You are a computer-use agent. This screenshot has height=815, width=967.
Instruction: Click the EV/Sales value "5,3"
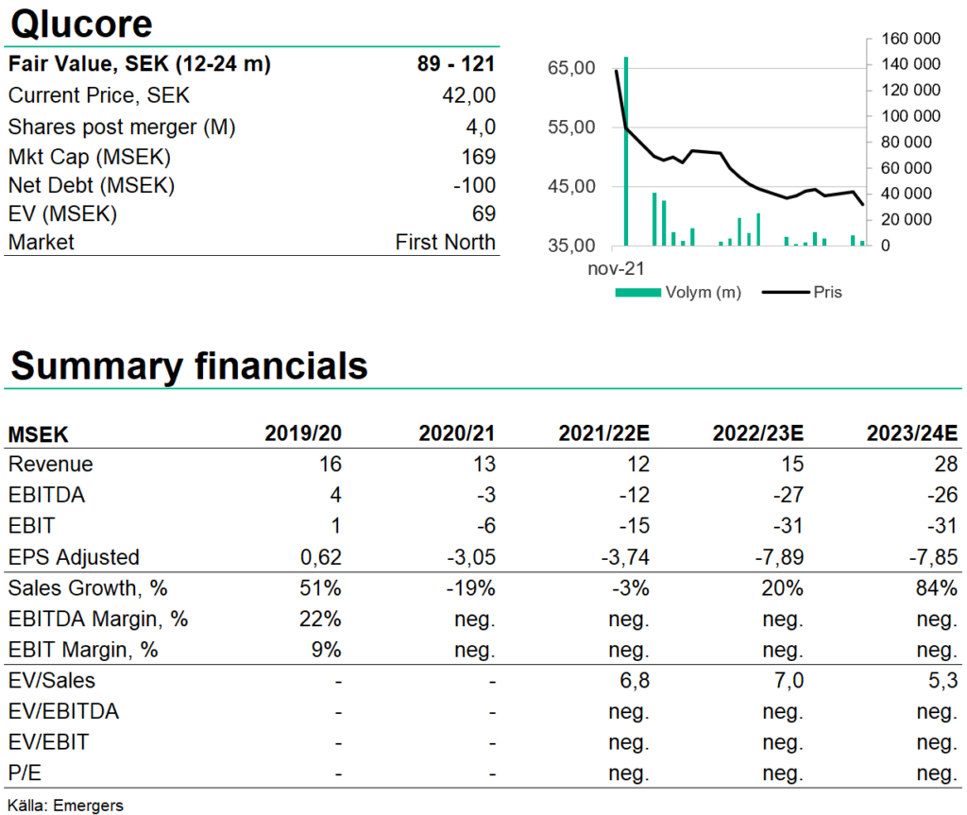943,681
